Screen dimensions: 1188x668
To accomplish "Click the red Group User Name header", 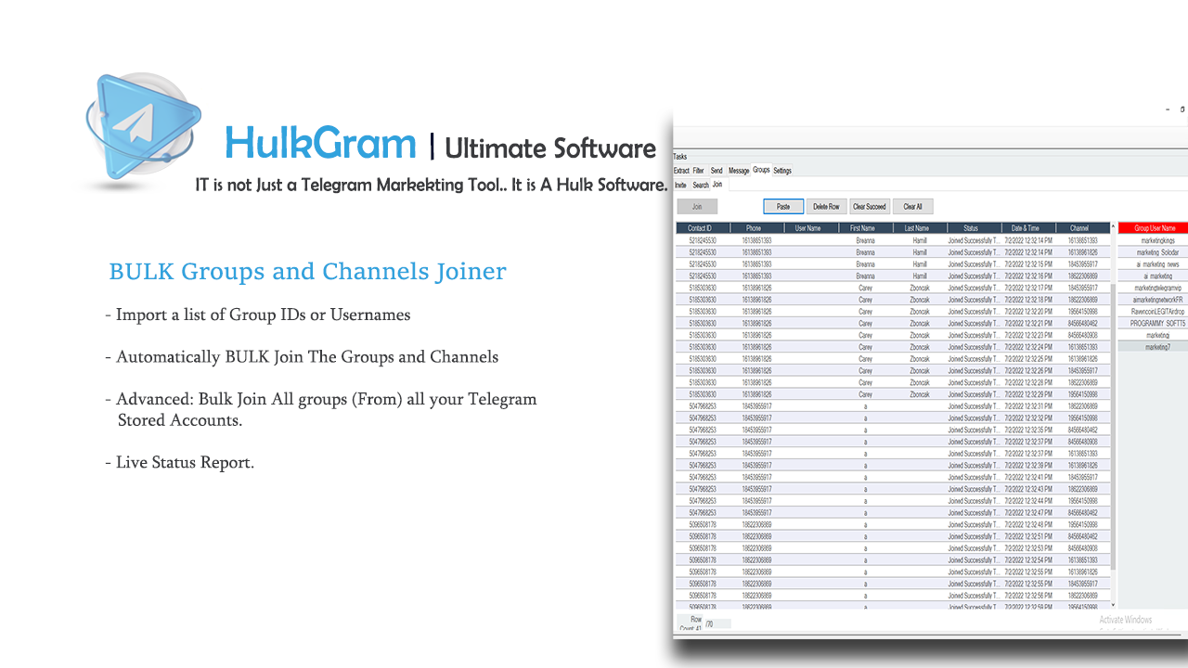I will tap(1155, 228).
